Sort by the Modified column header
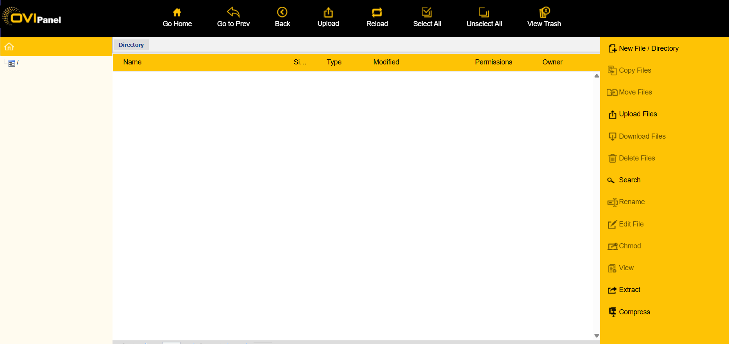The height and width of the screenshot is (344, 729). (x=386, y=62)
